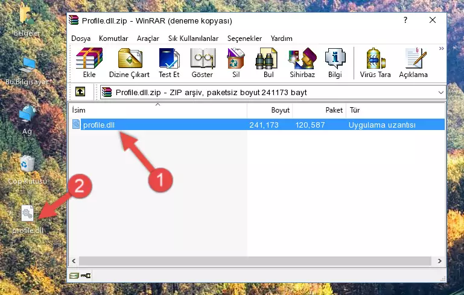Click the Ekle toolbar icon
Screen dimensions: 464x295
point(89,63)
